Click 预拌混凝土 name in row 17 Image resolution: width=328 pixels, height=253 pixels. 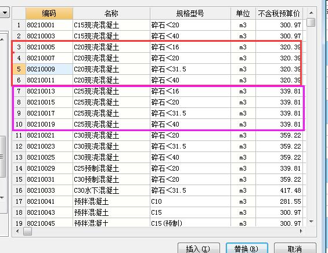(x=111, y=201)
